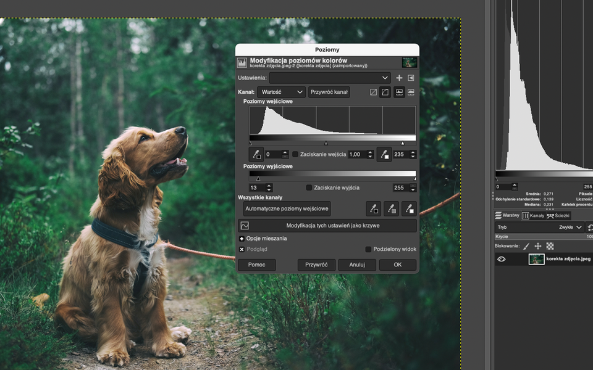Switch to the Kanały tab
The image size is (593, 370).
533,216
